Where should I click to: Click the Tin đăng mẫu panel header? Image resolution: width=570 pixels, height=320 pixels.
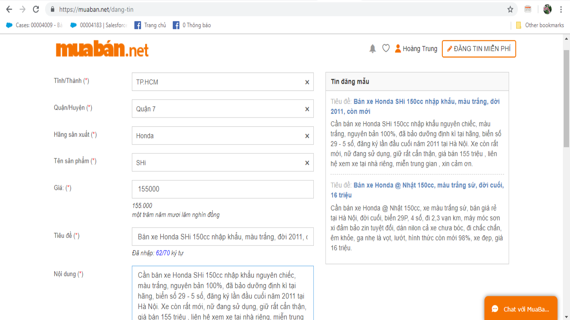(x=417, y=82)
